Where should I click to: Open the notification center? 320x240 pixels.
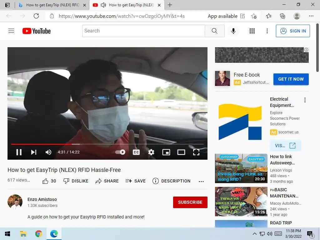tap(310, 234)
